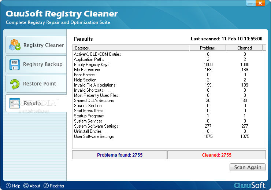Select the Start Menu Items row
The image size is (271, 190).
click(x=169, y=111)
